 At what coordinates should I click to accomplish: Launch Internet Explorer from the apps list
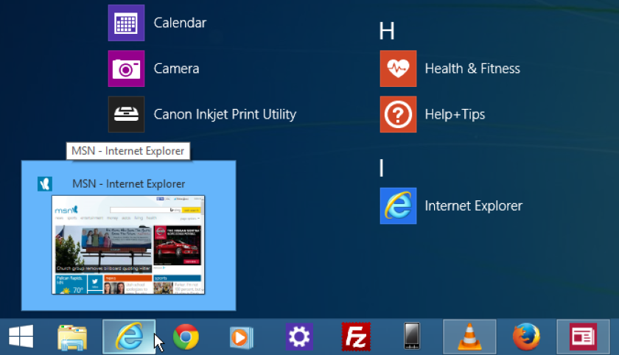click(x=398, y=206)
